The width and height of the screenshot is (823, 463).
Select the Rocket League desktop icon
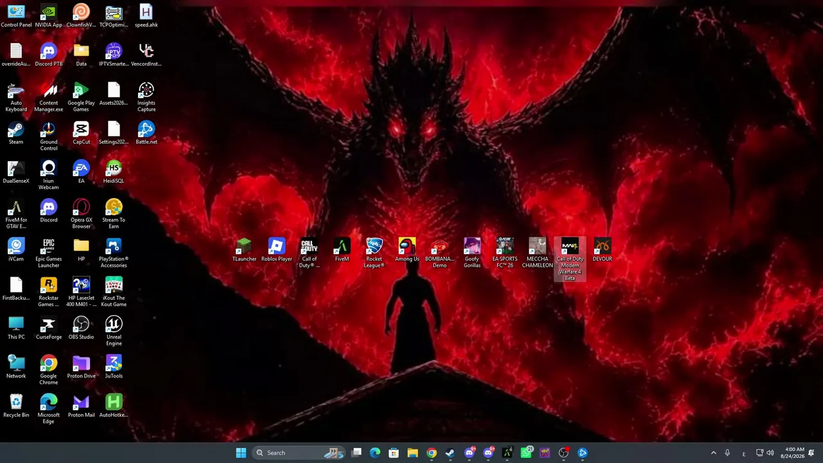click(x=374, y=254)
